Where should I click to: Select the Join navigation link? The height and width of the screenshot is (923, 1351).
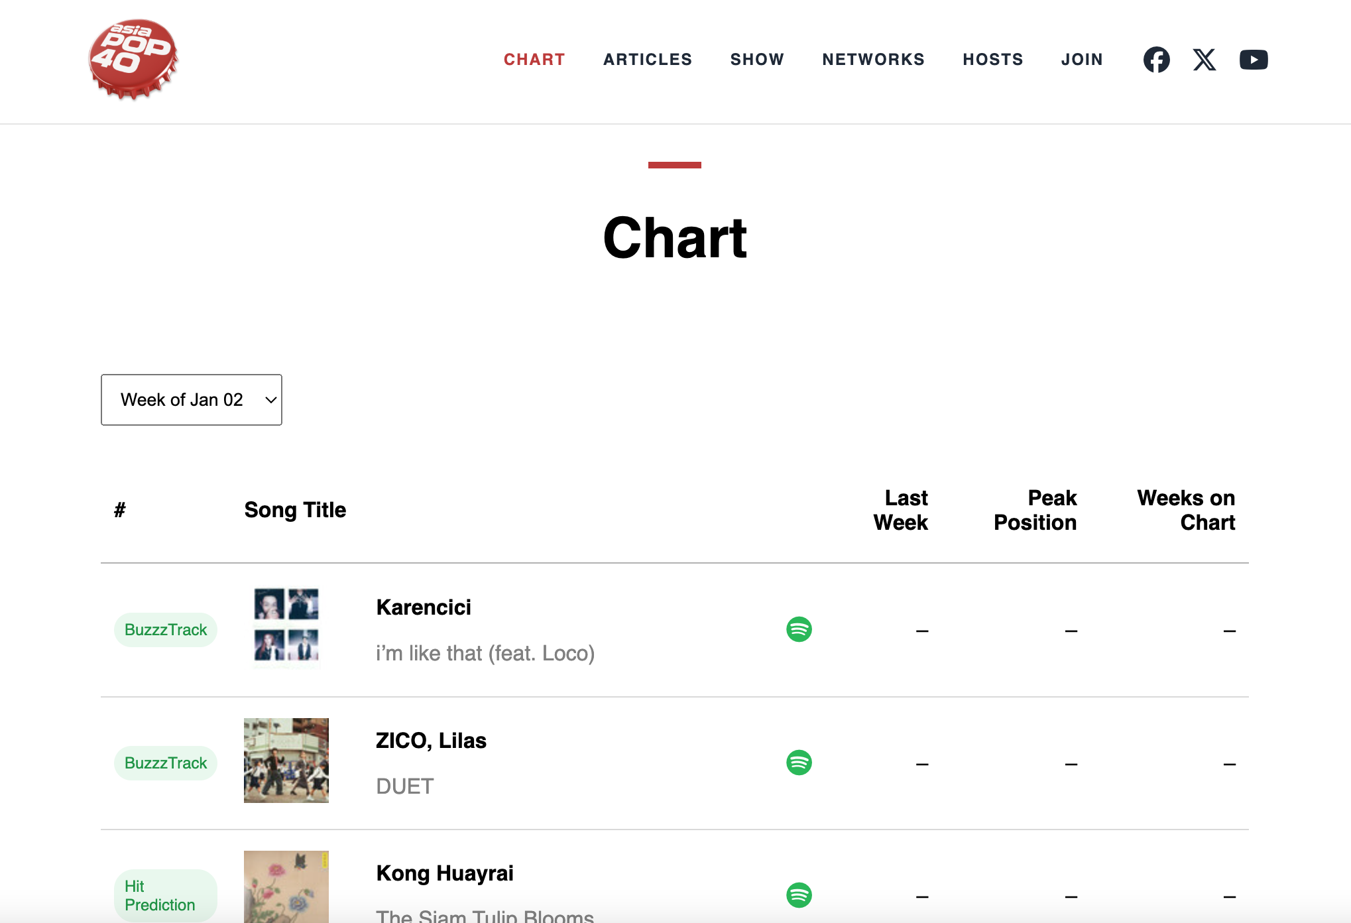tap(1082, 60)
